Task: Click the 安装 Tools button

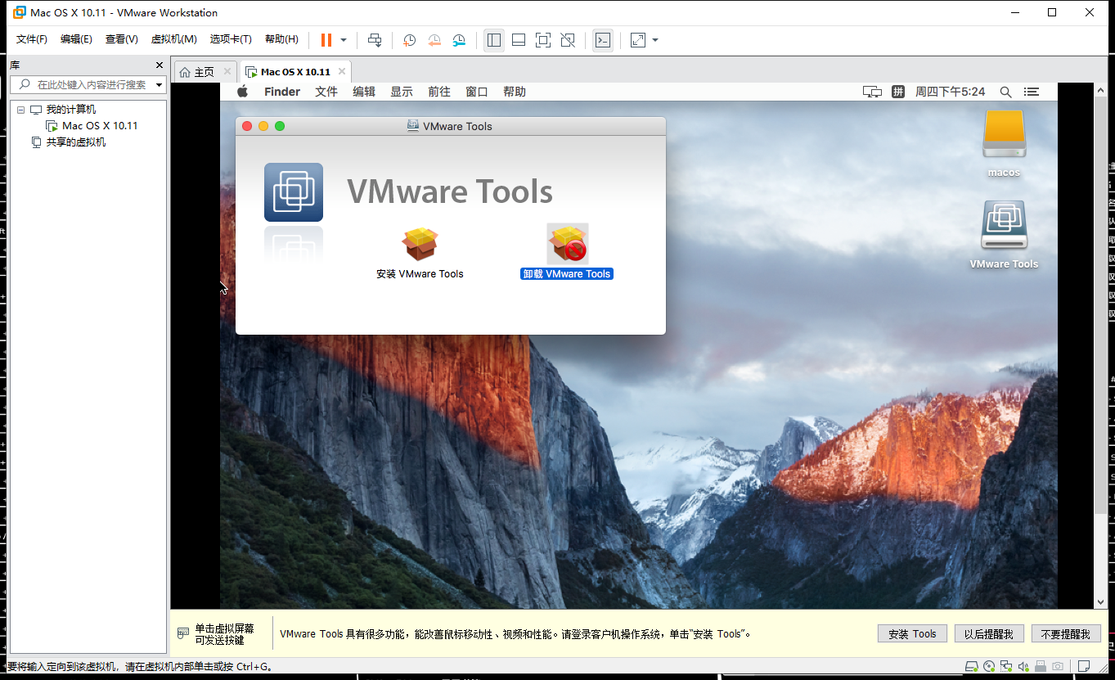Action: click(x=912, y=633)
